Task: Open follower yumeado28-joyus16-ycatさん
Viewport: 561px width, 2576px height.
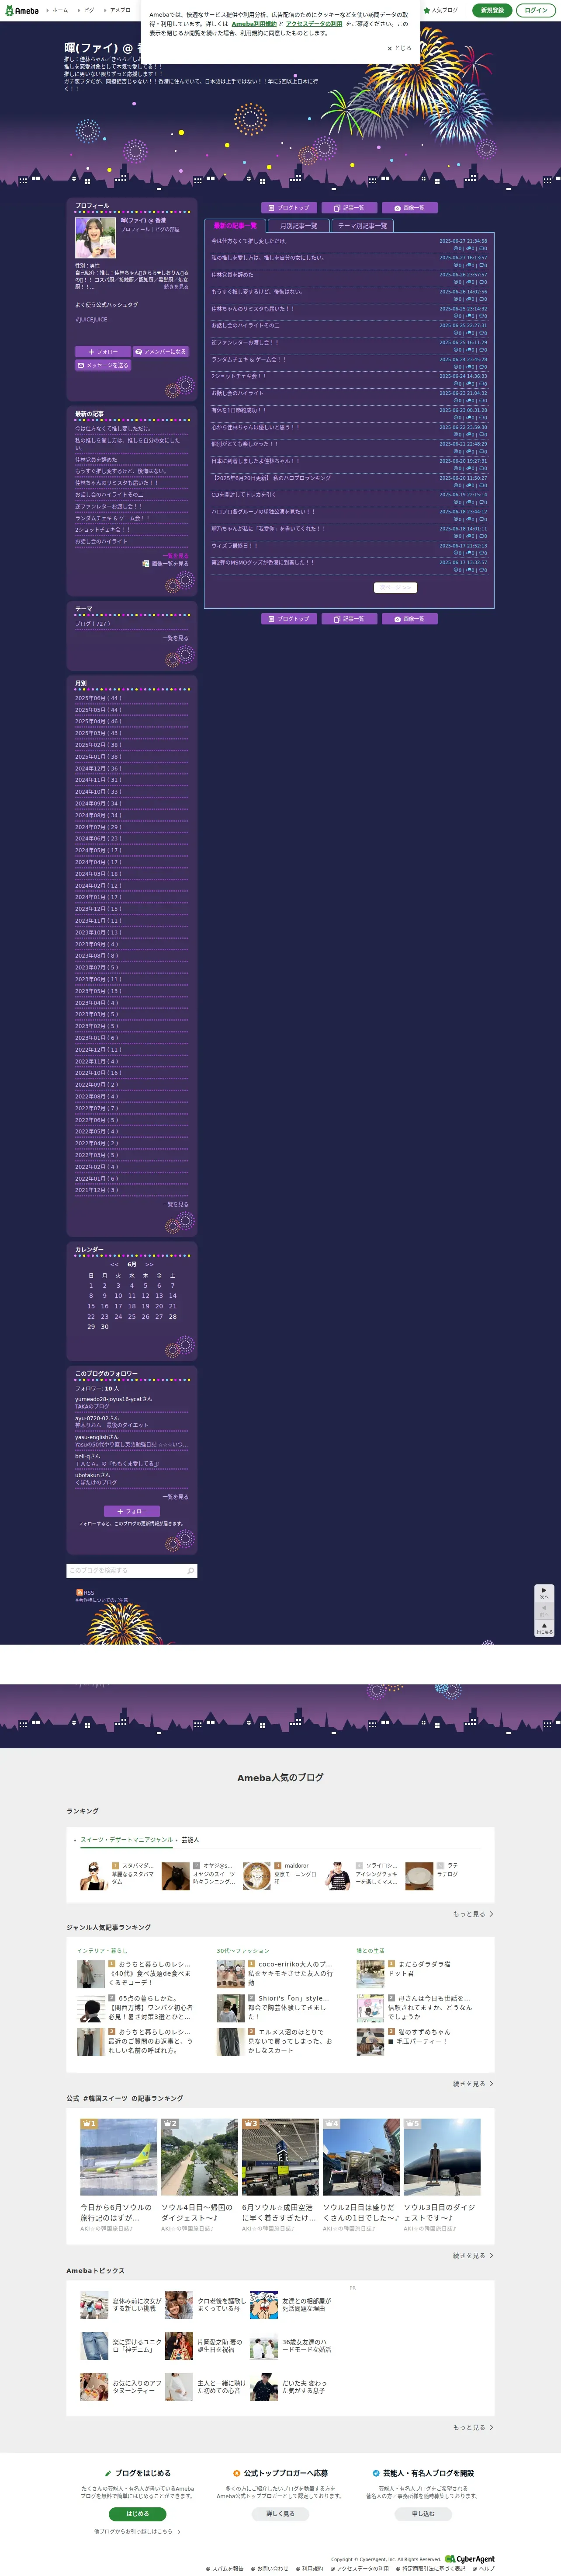Action: (113, 1399)
